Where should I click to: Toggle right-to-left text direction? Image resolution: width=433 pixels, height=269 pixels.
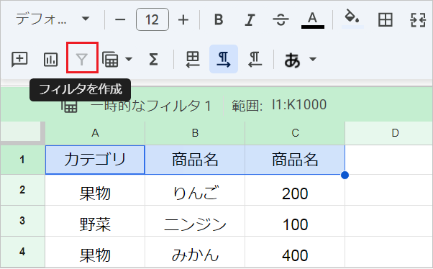pos(255,59)
